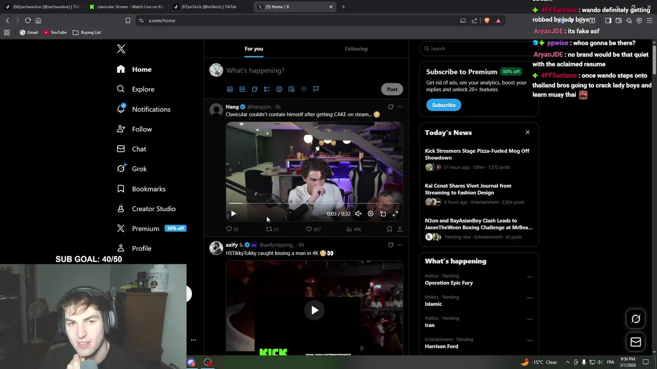
Task: Switch to the For you tab
Action: (x=254, y=49)
